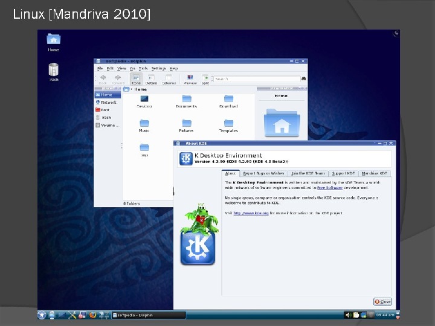Switch to the About tab
This screenshot has width=435, height=326.
231,173
